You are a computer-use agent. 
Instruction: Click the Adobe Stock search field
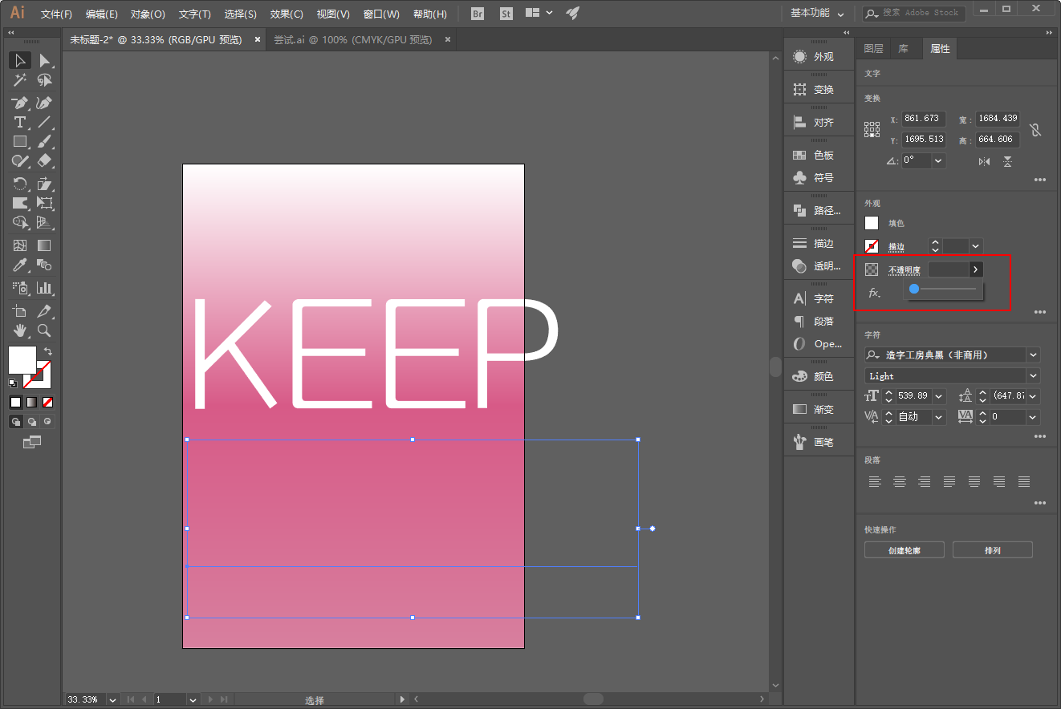[x=913, y=13]
